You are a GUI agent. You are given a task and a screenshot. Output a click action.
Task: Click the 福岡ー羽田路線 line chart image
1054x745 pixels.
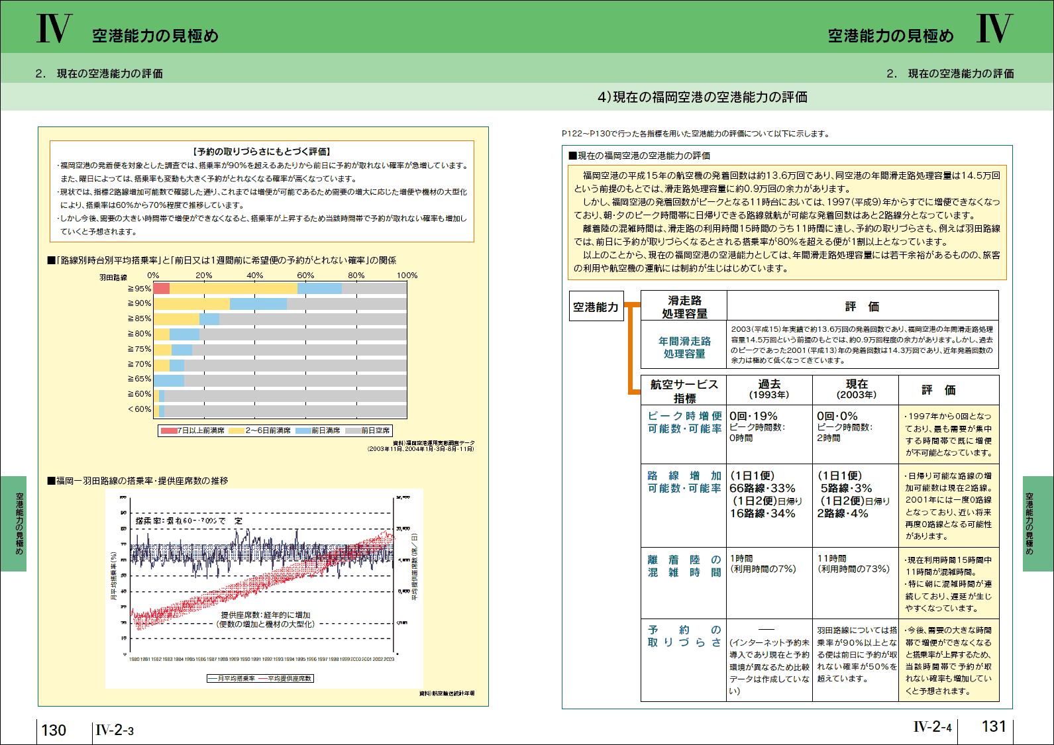(x=264, y=588)
